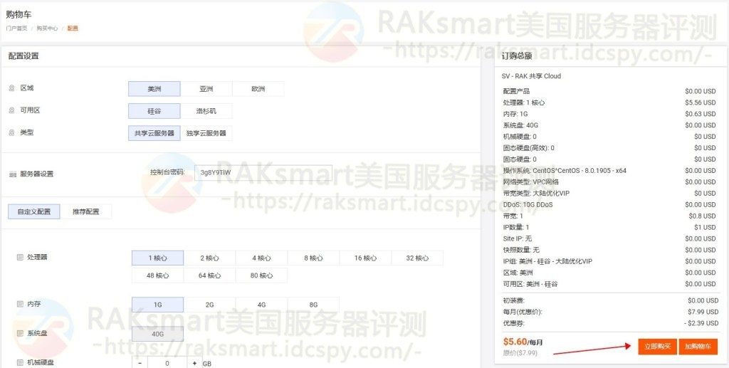Screen dimensions: 729x368
Task: Select 80 核心 processor option
Action: pyautogui.click(x=261, y=275)
